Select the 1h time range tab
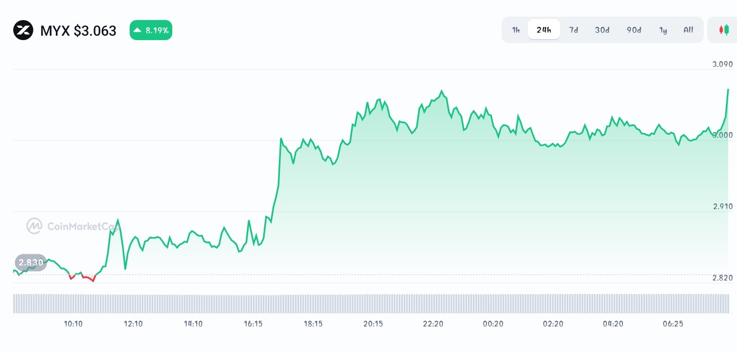 tap(516, 30)
